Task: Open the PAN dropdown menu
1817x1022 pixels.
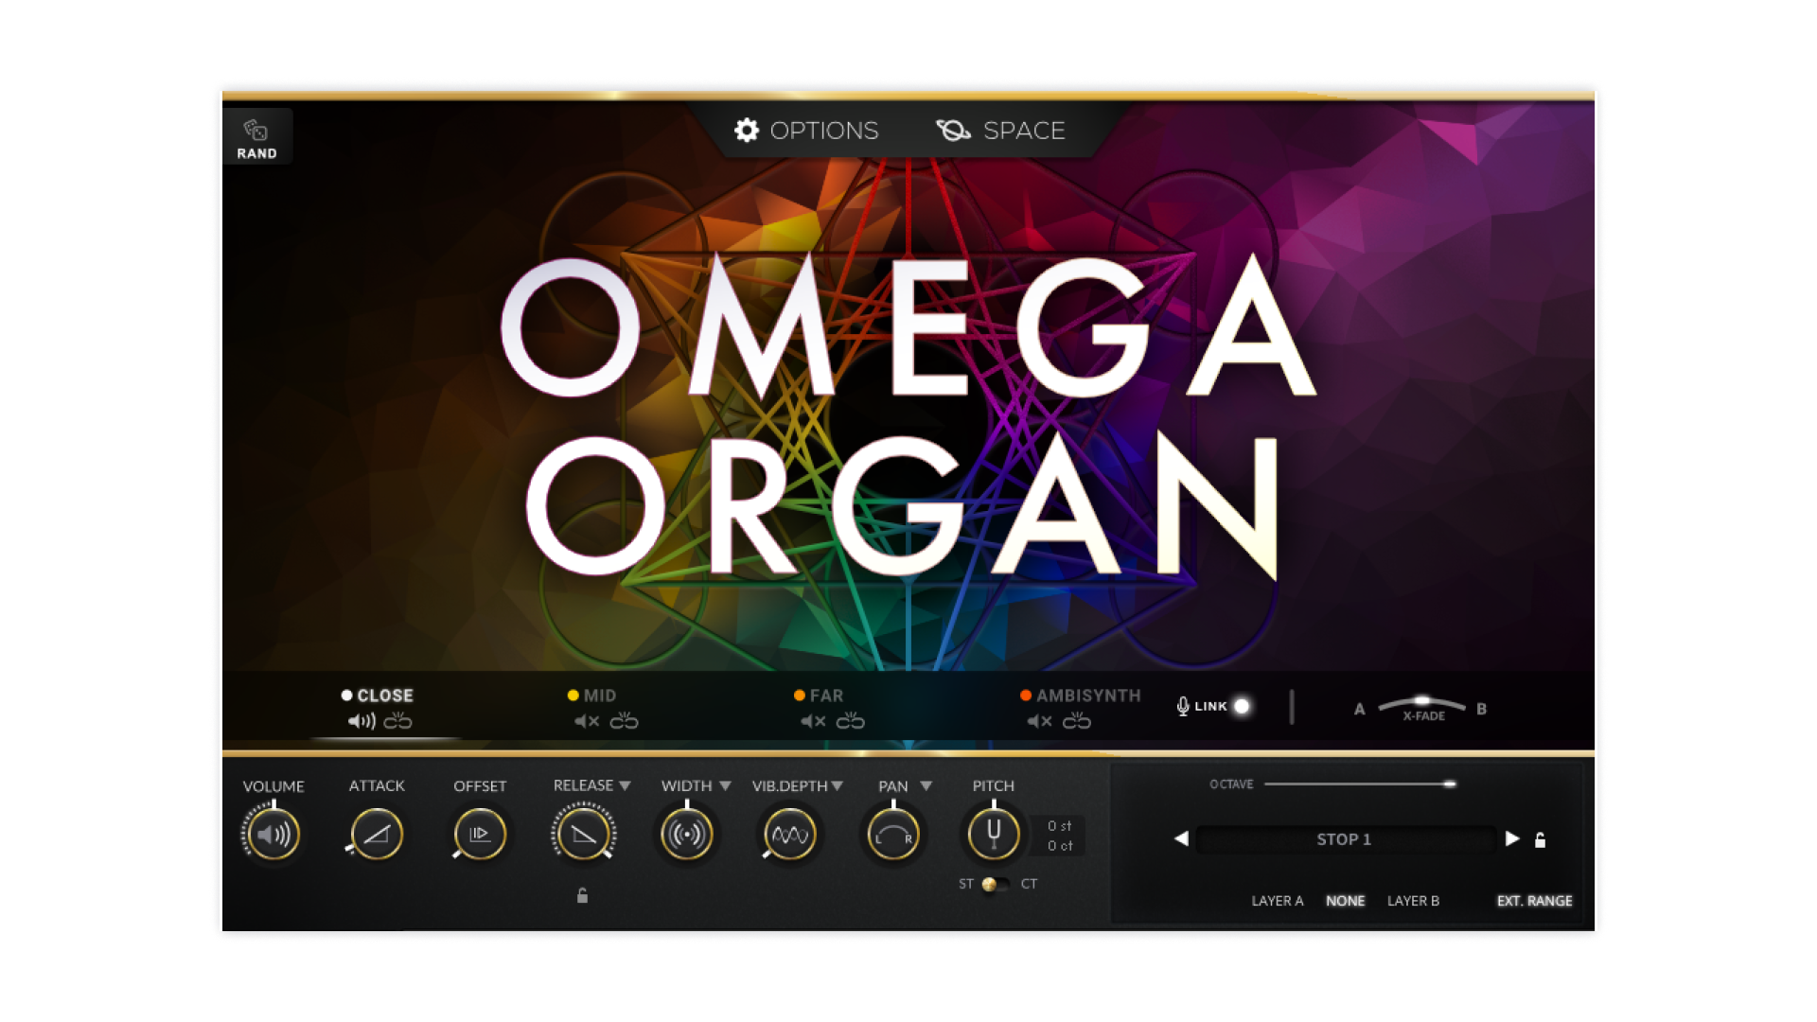Action: click(x=926, y=785)
